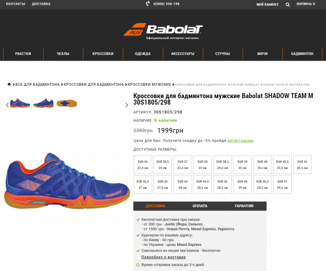Open Подробнее о доставке link
This screenshot has height=271, width=326.
(x=163, y=257)
